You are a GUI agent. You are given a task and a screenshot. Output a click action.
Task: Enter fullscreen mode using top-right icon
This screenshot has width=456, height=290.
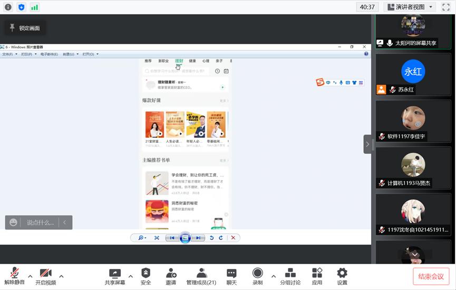pos(446,7)
